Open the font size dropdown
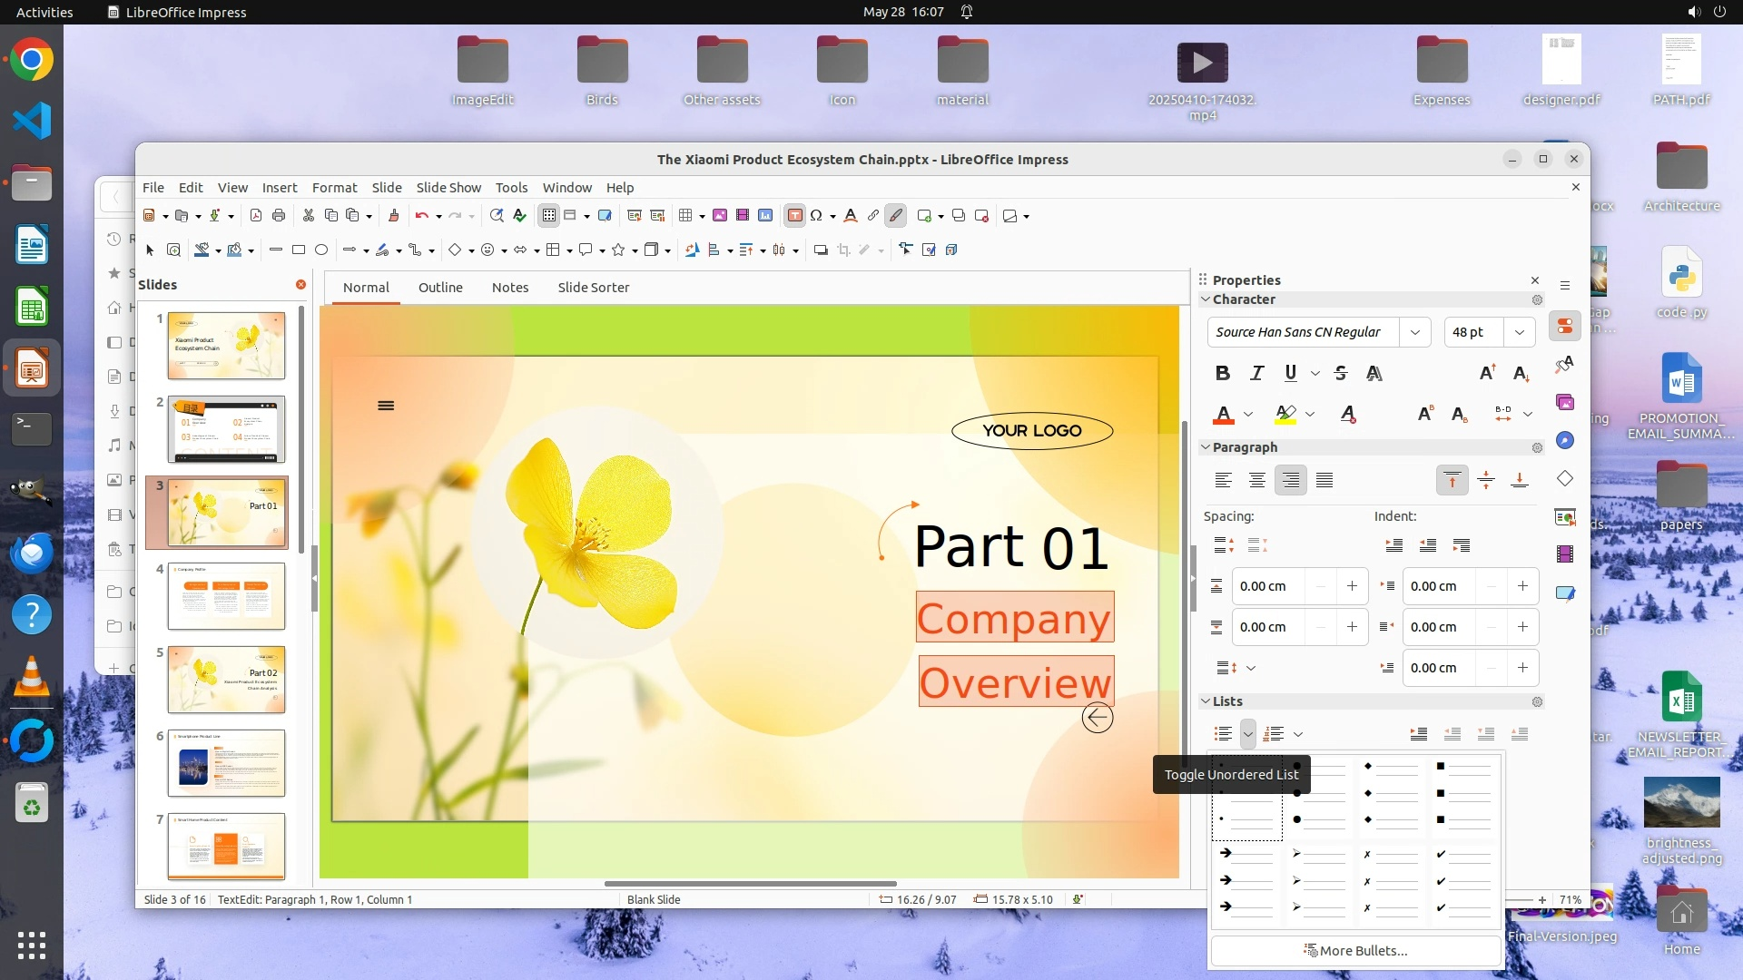 point(1519,332)
